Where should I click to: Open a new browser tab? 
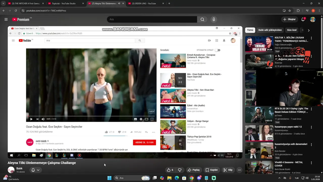(169, 4)
